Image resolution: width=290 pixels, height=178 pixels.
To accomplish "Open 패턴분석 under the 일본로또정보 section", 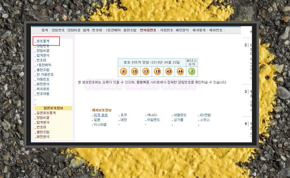I will tap(43, 137).
